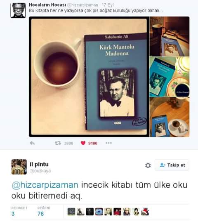Retweet the Hocaların Hocası tweet
This screenshot has width=198, height=224.
pos(58,143)
